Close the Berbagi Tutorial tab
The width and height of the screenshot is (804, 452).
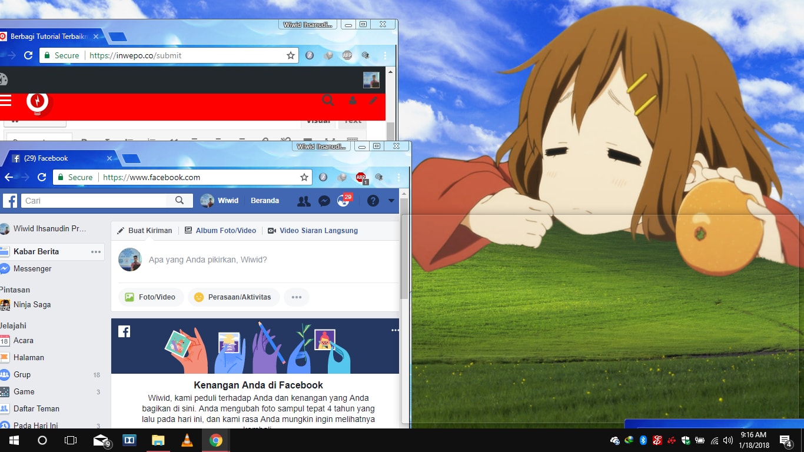(96, 36)
